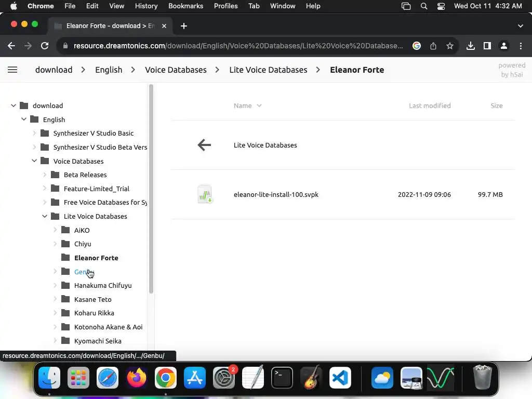Open the View menu
The height and width of the screenshot is (399, 532).
[x=117, y=6]
